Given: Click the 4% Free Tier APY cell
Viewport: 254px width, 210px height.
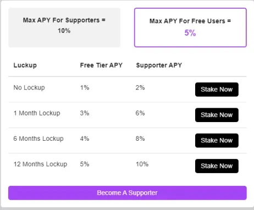Looking at the screenshot, I should tap(85, 139).
